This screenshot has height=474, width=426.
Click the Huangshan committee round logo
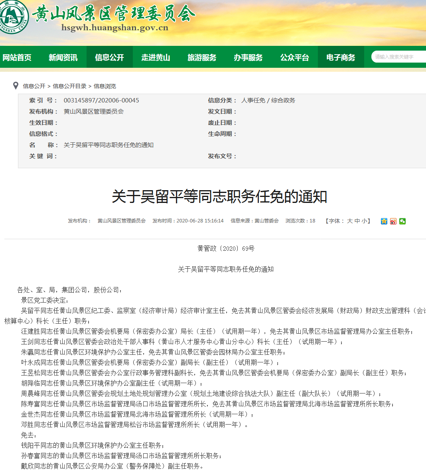tap(13, 17)
